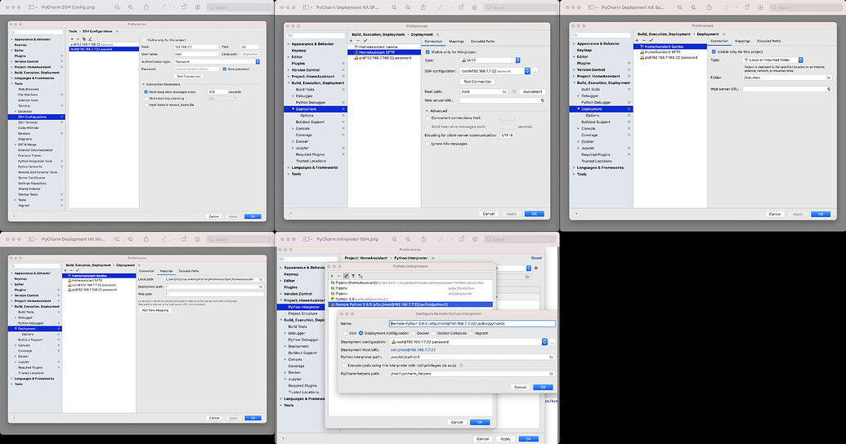Show interpreter paths tree icon
Image resolution: width=846 pixels, height=444 pixels.
pos(360,276)
